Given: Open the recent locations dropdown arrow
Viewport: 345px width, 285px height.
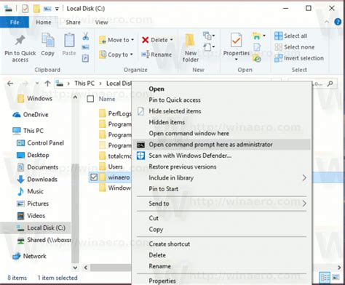Looking at the screenshot, I should 37,84.
